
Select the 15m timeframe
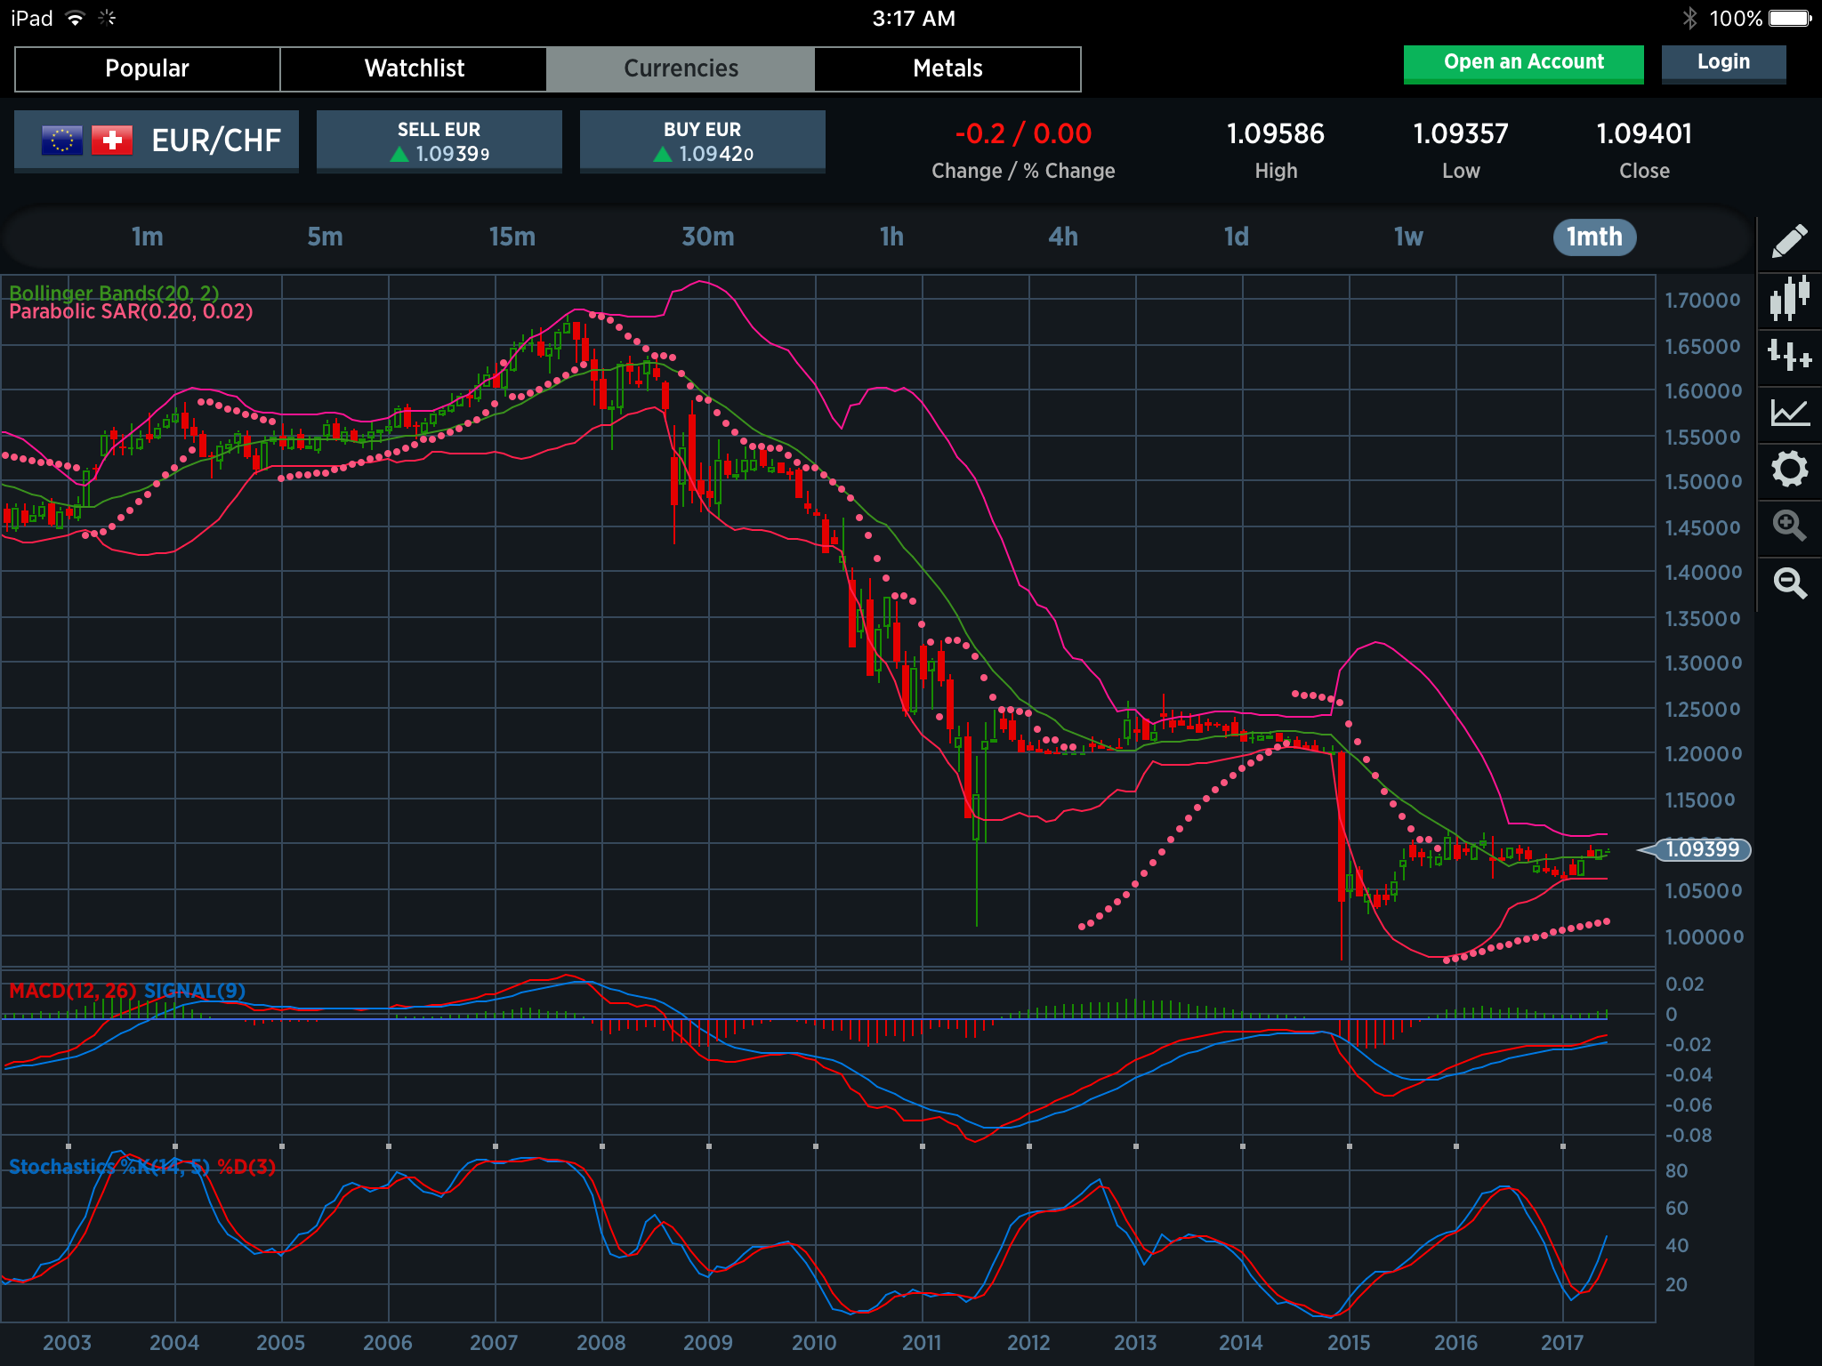point(512,237)
